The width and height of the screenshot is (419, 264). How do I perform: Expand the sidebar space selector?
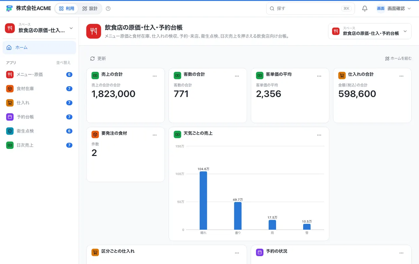[x=39, y=28]
